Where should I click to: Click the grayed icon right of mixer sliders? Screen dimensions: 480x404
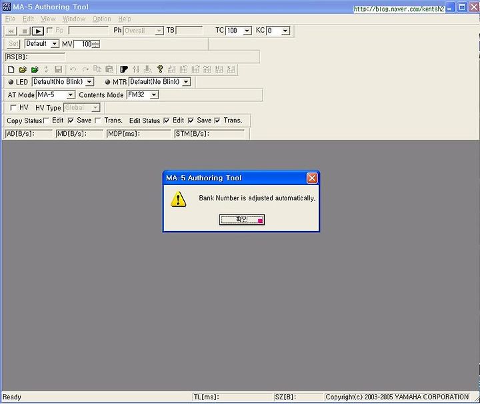148,69
